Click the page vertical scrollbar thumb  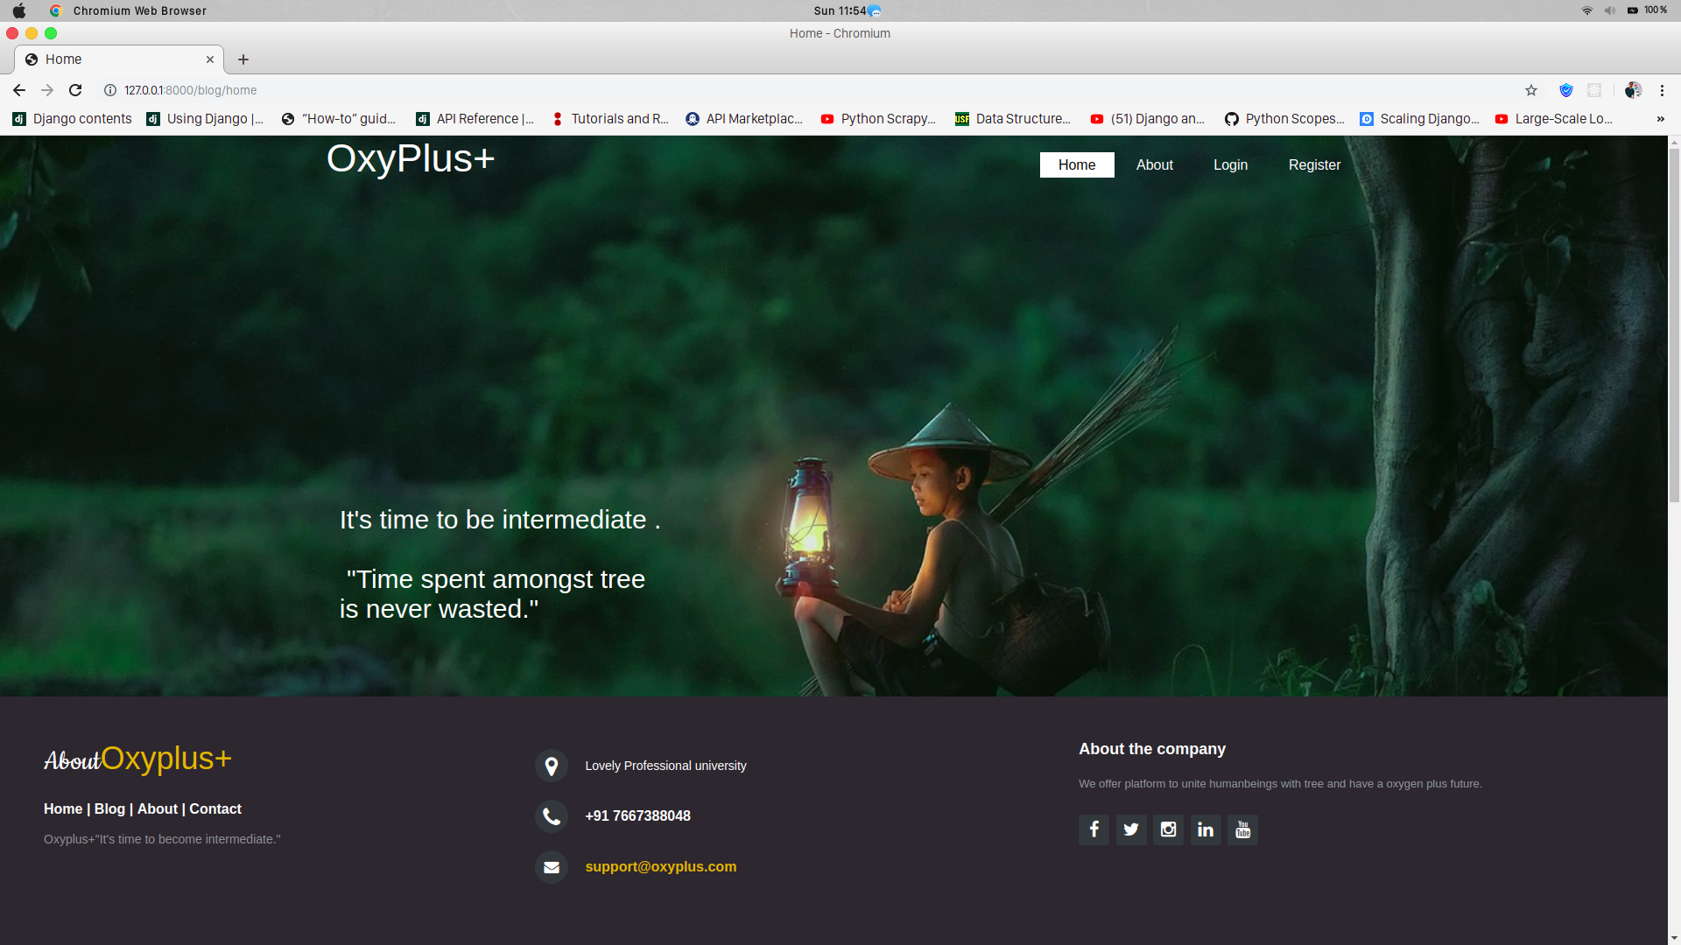tap(1674, 324)
